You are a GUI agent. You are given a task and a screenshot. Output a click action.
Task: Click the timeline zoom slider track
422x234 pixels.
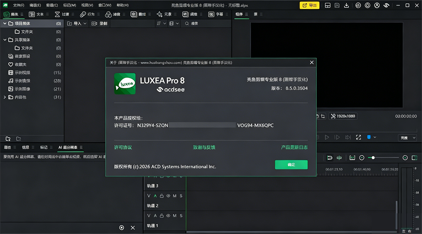coord(384,158)
